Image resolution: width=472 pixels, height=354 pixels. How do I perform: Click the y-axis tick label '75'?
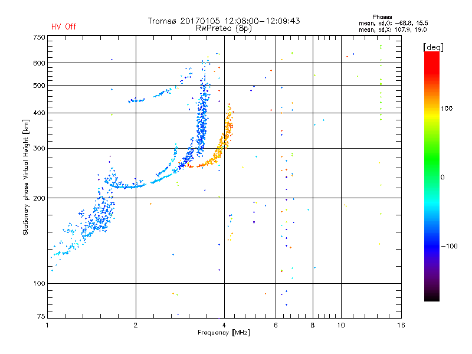(x=41, y=316)
